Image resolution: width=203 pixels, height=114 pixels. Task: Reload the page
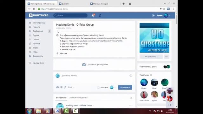pyautogui.click(x=34, y=9)
